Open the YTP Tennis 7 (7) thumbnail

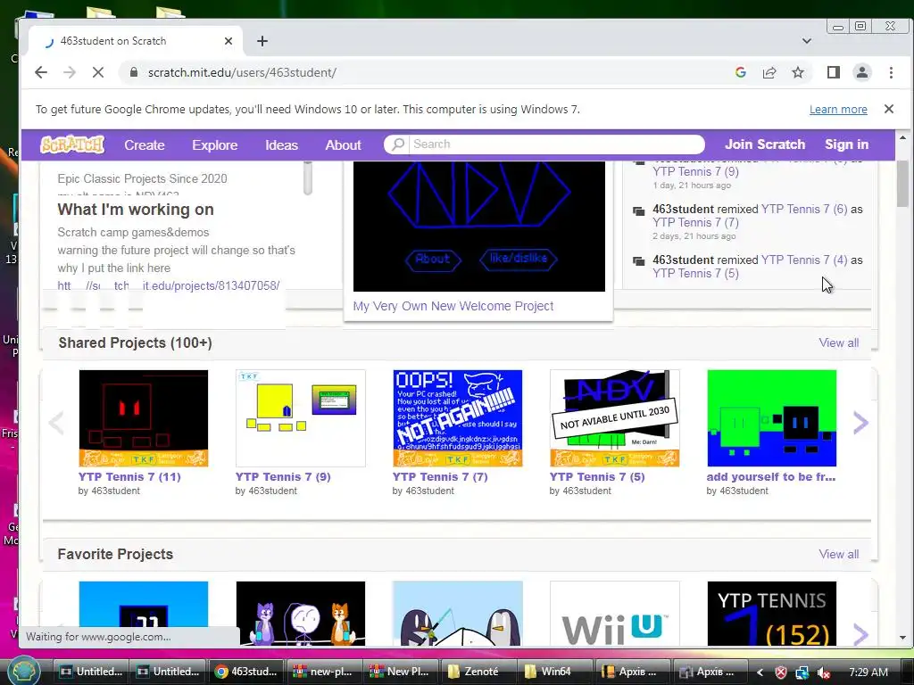(x=458, y=418)
